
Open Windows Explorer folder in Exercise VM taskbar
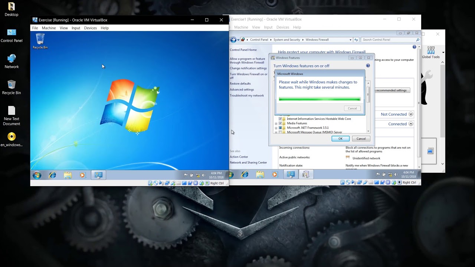(x=68, y=175)
